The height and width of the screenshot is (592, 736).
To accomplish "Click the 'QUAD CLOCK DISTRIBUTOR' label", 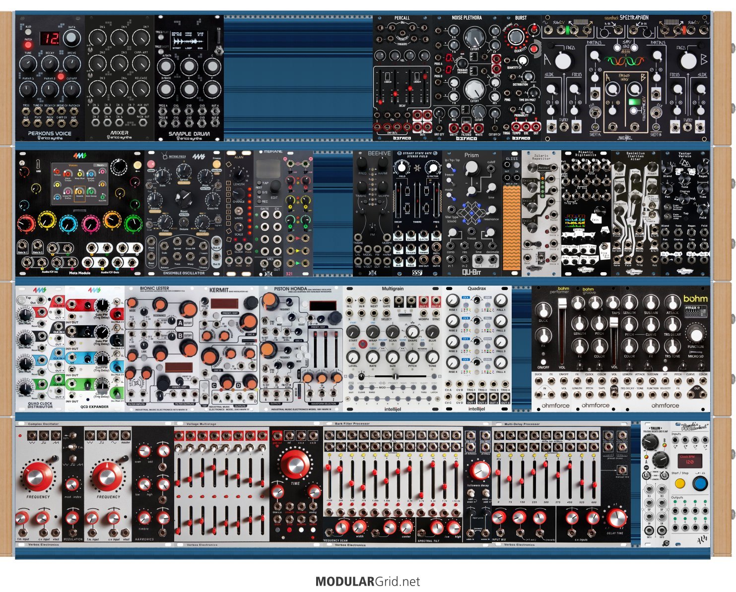I will (40, 405).
